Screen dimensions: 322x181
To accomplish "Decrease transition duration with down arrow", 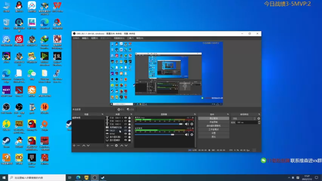I will coord(259,123).
